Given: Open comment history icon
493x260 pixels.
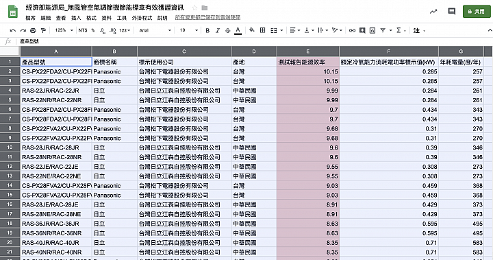Looking at the screenshot, I should [x=452, y=12].
